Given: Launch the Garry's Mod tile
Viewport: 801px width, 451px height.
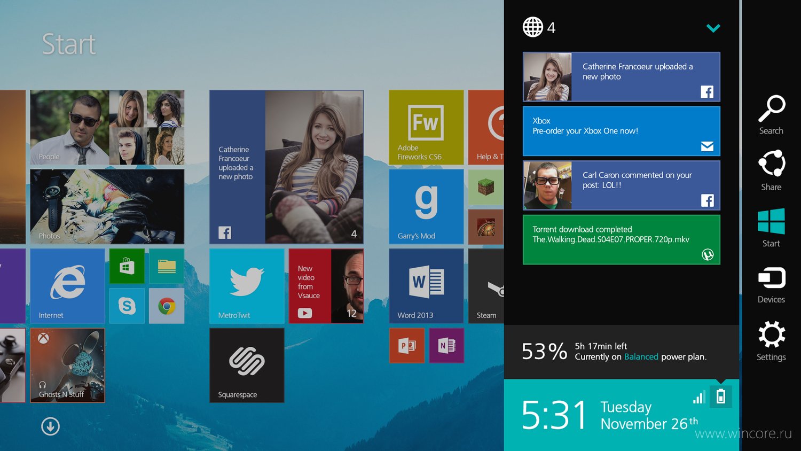Looking at the screenshot, I should click(426, 207).
